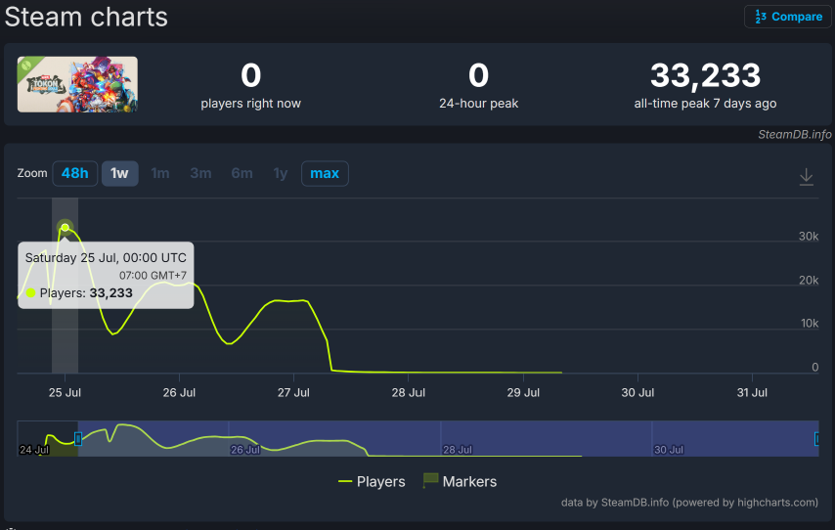
Task: Toggle the Markers series in legend
Action: 460,481
